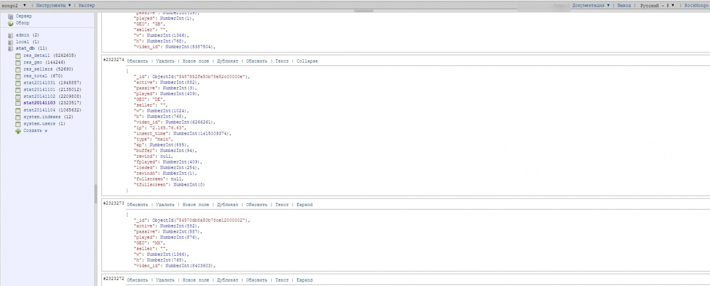Duplicate record #2323272 with Дубликат
The image size is (710, 286).
click(x=227, y=280)
